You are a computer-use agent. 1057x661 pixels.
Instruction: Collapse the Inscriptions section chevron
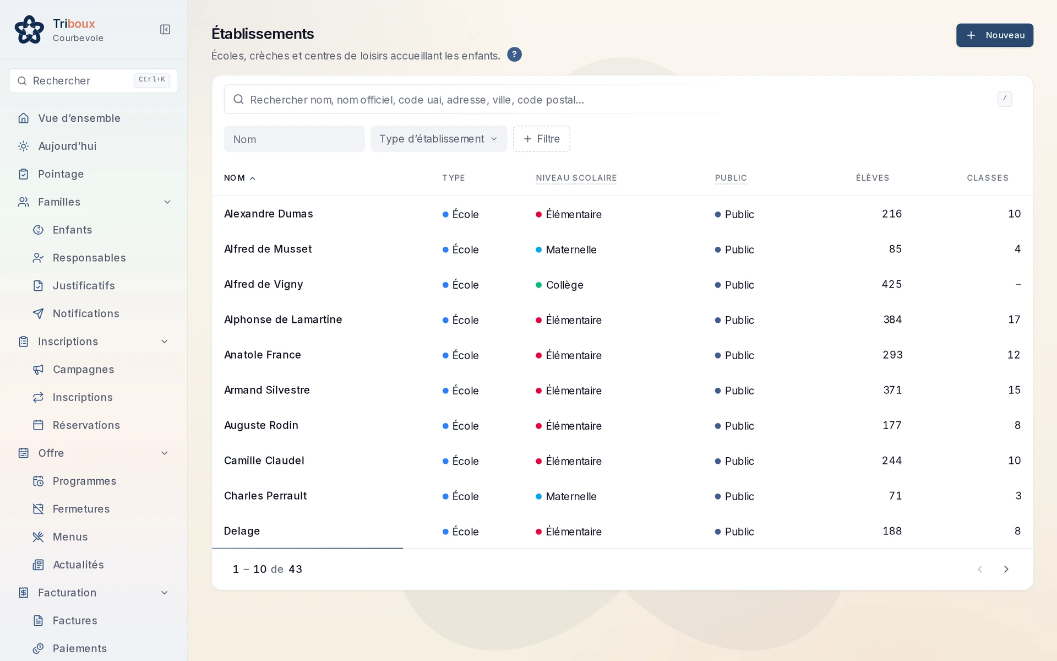[165, 342]
